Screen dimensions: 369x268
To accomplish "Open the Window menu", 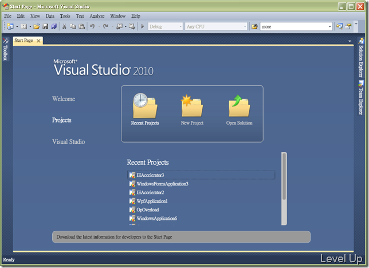I will (x=117, y=16).
